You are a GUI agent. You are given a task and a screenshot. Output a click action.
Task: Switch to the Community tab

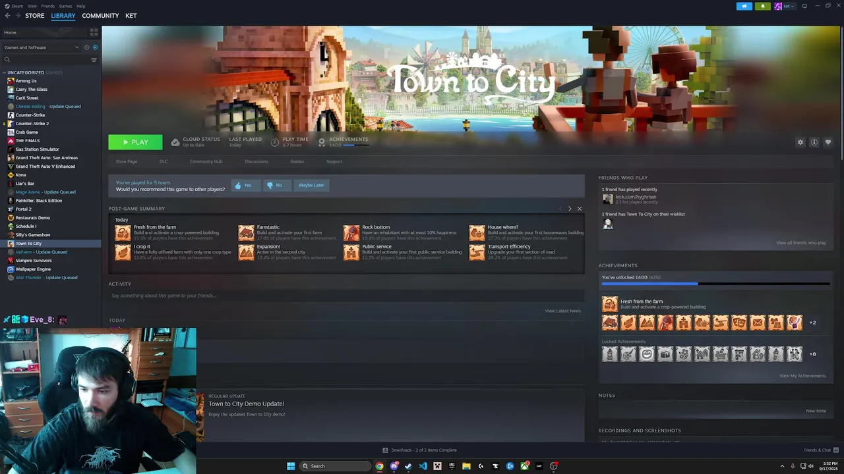[100, 16]
